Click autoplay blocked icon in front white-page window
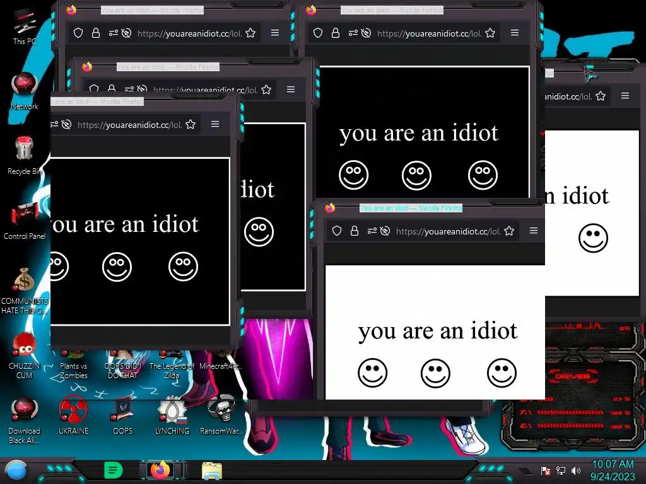This screenshot has width=646, height=484. tap(385, 231)
